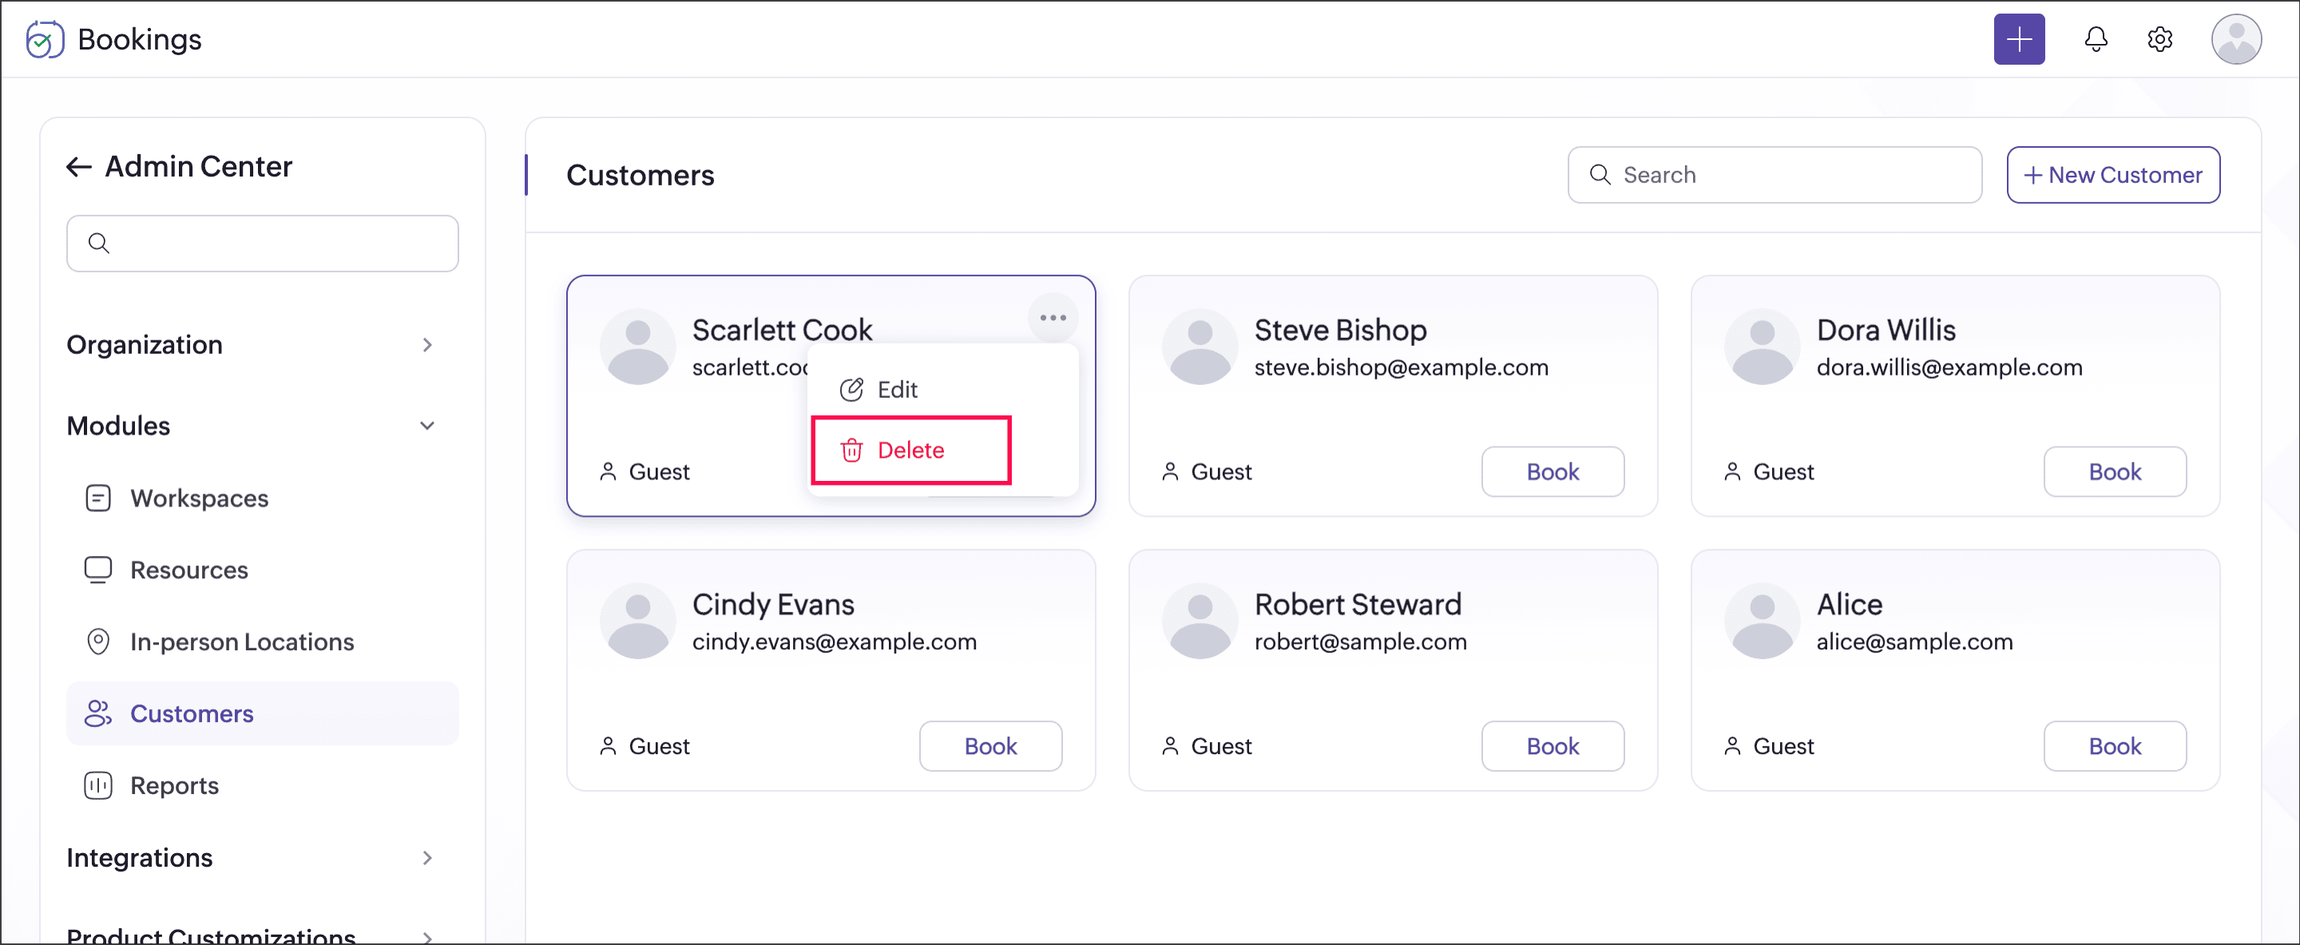Click the Resources monitor icon
The height and width of the screenshot is (945, 2300).
pyautogui.click(x=98, y=570)
